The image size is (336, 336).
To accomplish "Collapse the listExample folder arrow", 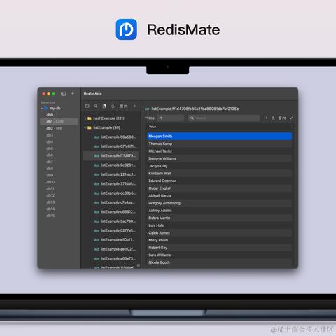I will point(85,127).
